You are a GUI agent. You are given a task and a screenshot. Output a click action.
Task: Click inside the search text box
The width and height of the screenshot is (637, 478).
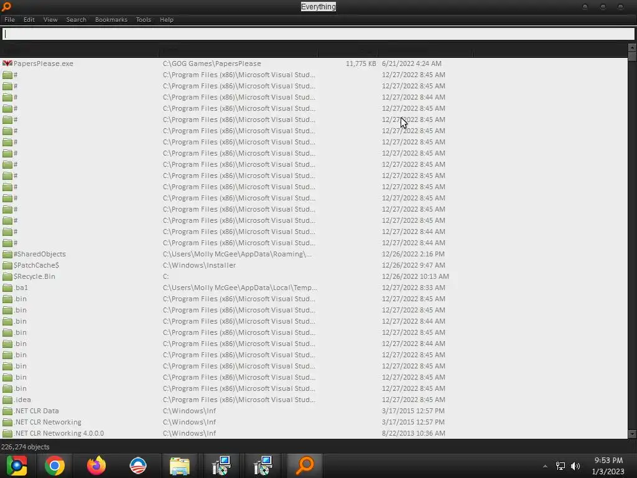point(318,34)
